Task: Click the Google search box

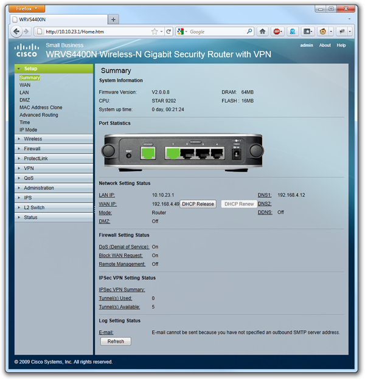Action: tap(217, 32)
